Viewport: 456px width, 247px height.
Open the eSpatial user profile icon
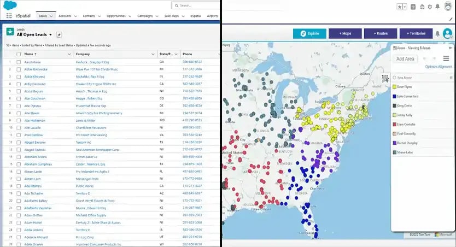[x=447, y=33]
